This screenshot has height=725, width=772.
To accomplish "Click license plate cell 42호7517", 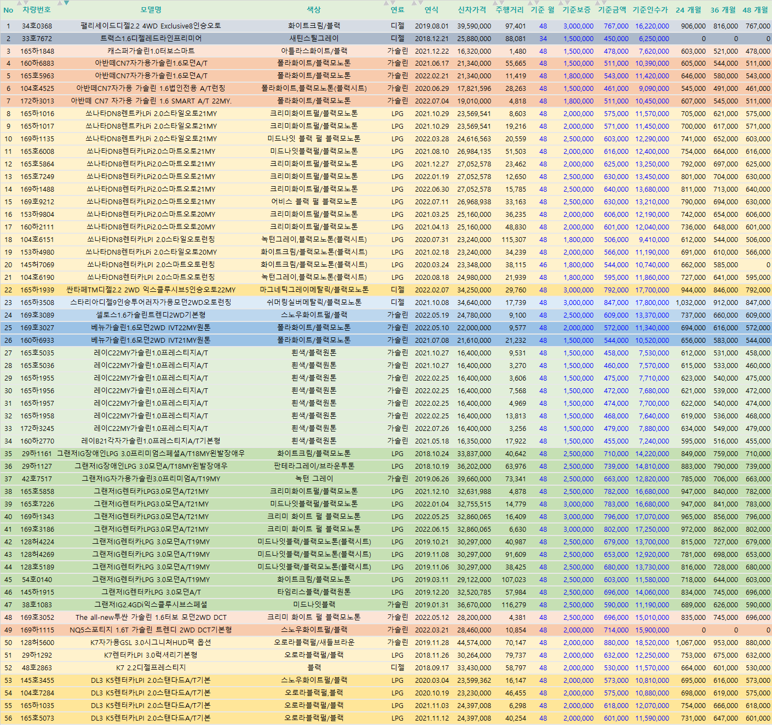I will 37,479.
